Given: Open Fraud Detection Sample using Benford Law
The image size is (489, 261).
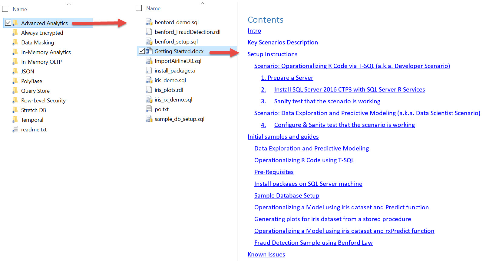Looking at the screenshot, I should pyautogui.click(x=313, y=243).
